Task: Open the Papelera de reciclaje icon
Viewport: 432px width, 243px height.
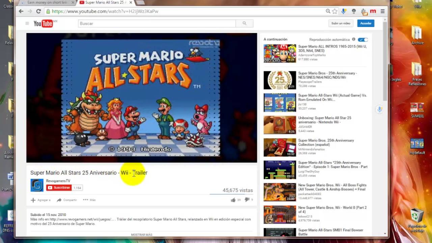Action: click(417, 220)
